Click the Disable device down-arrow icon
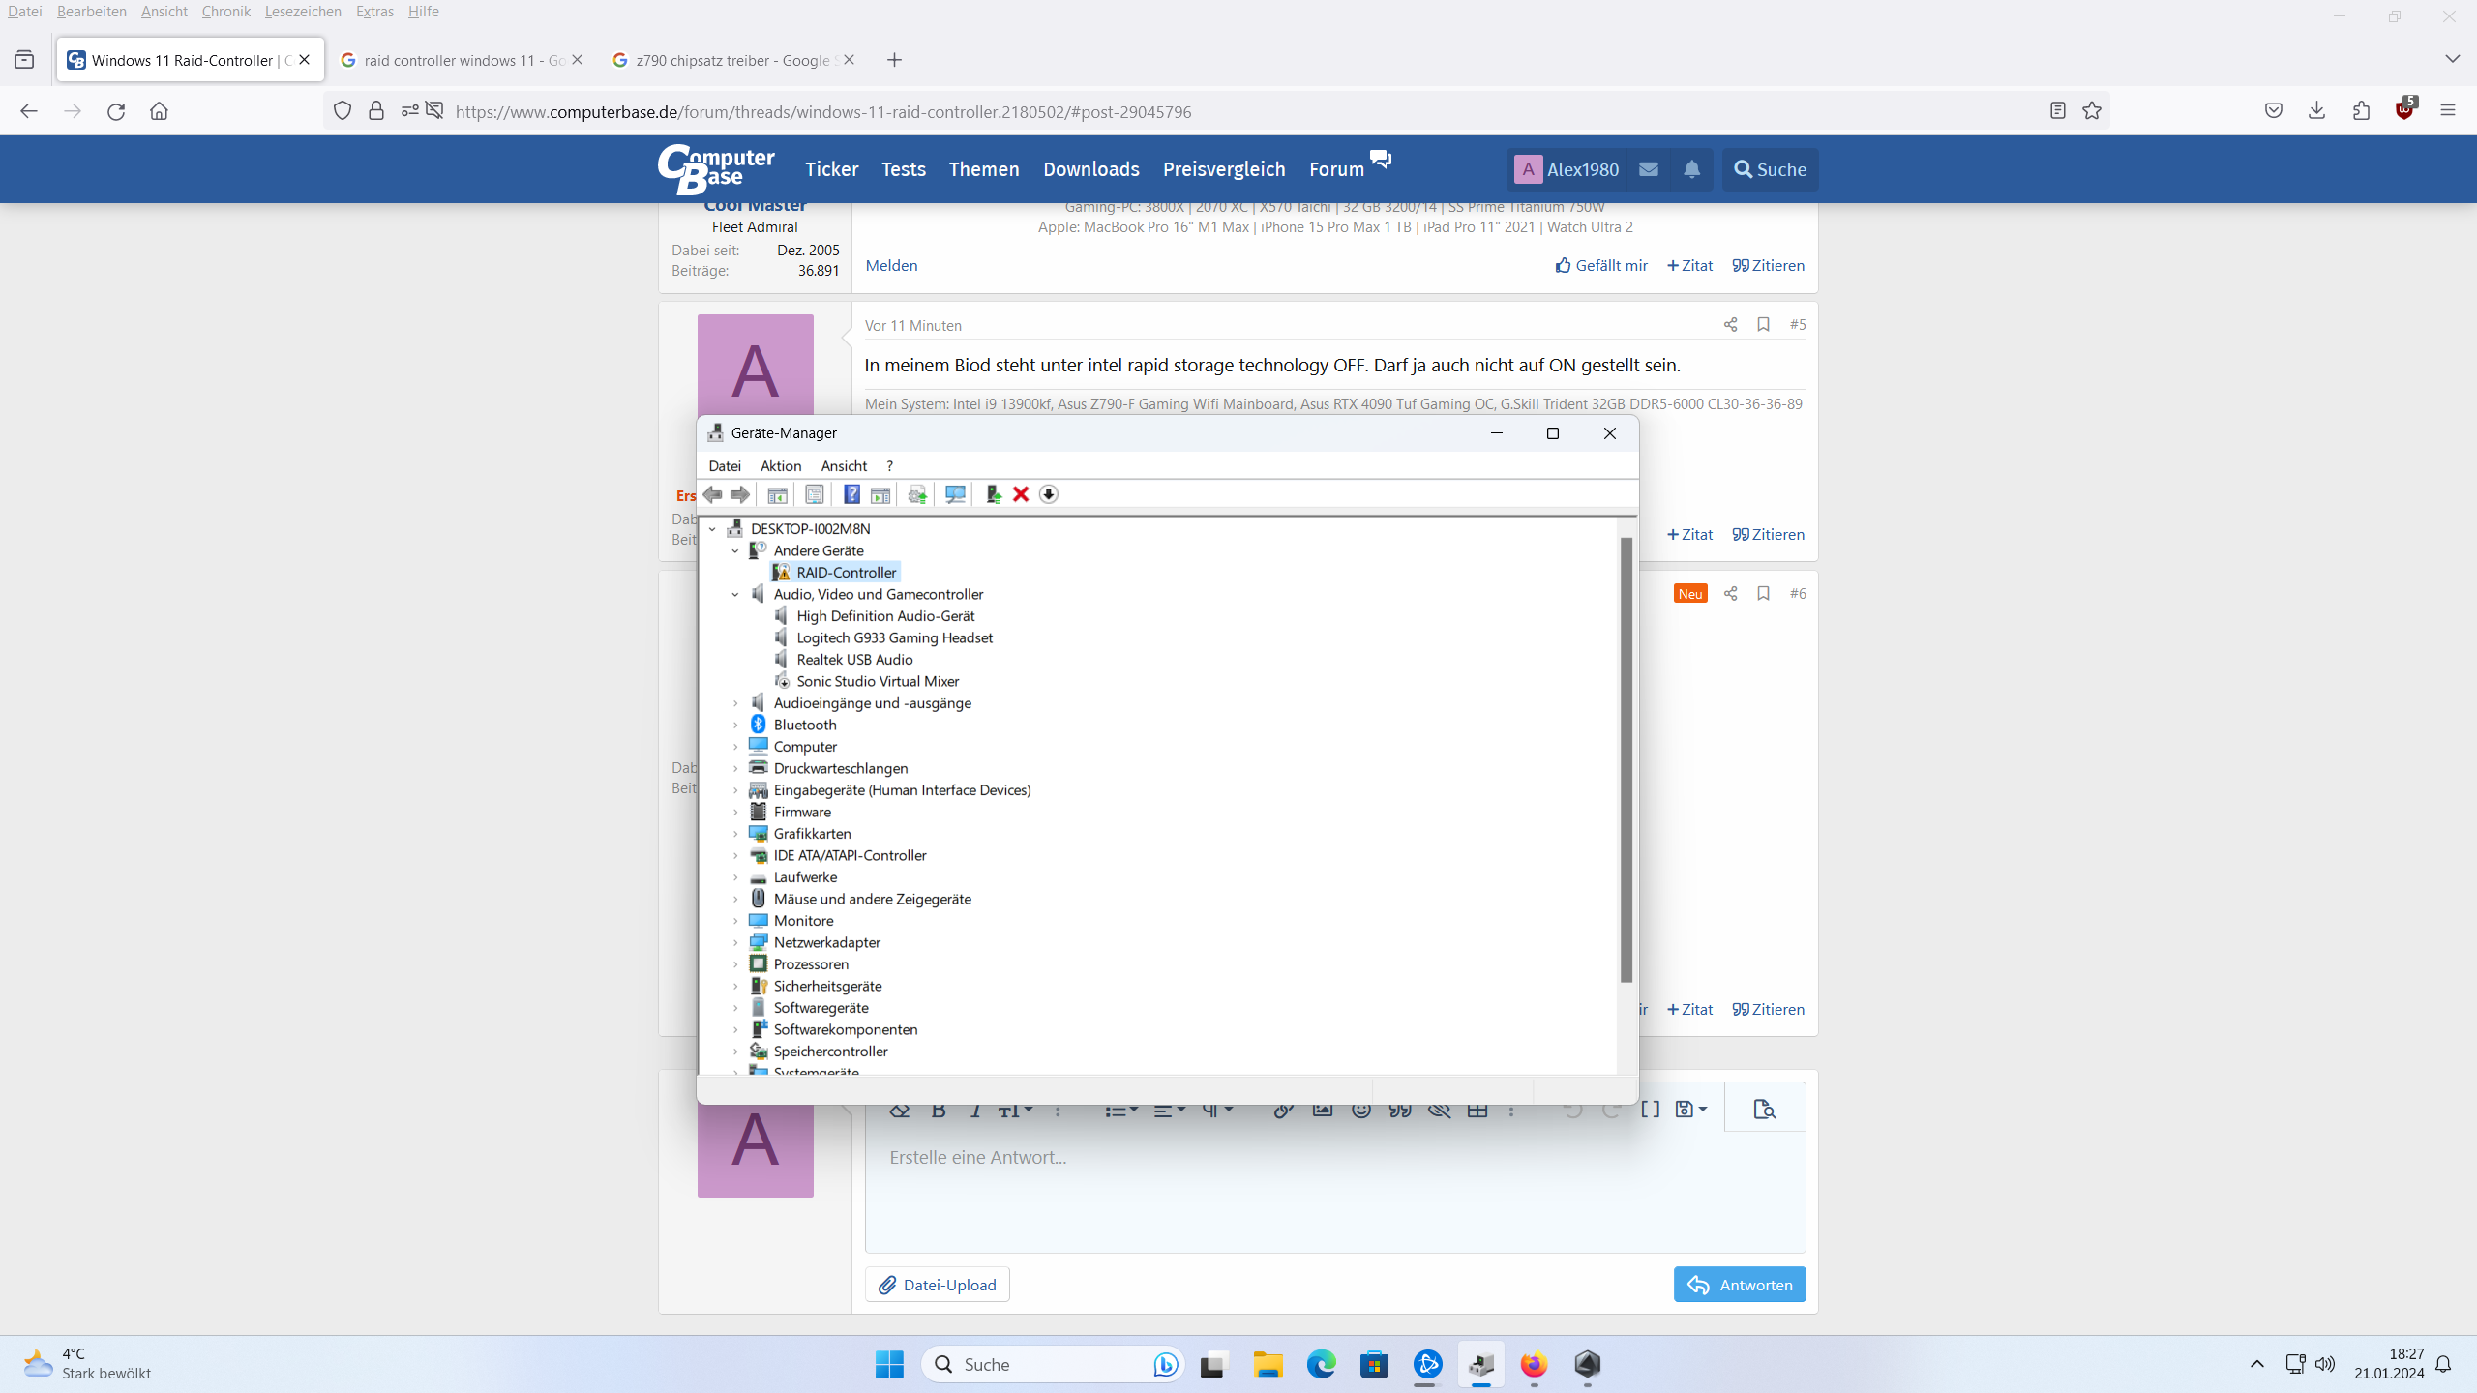Screen dimensions: 2477x1393 click(1049, 494)
